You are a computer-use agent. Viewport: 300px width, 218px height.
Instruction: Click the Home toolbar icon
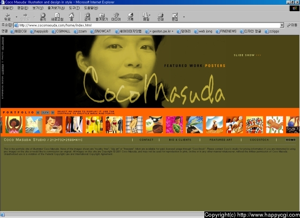click(x=72, y=17)
